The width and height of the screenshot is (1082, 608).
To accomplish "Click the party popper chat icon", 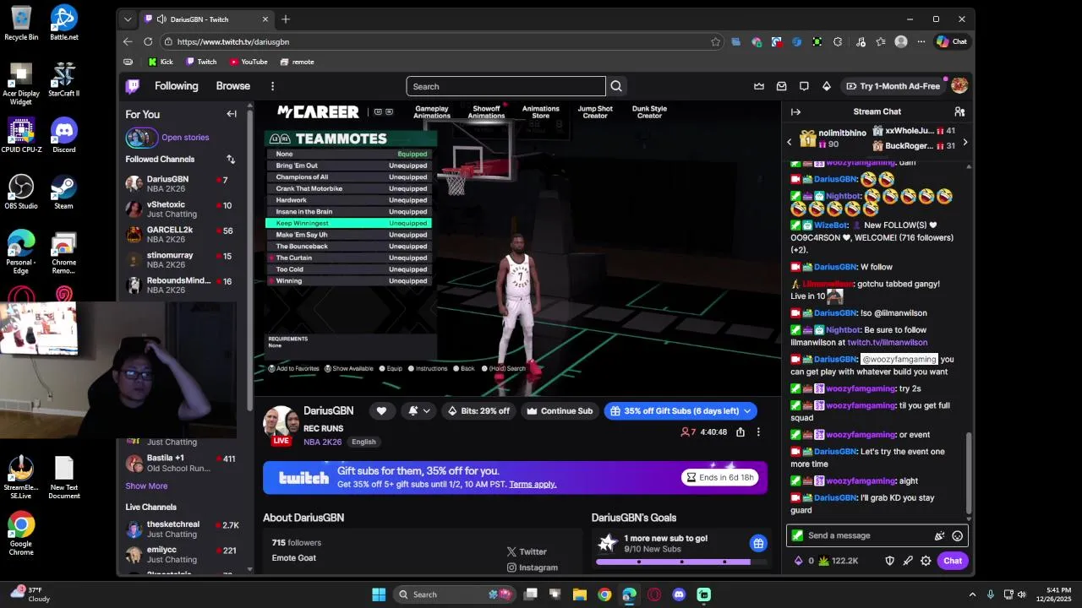I will (x=939, y=535).
